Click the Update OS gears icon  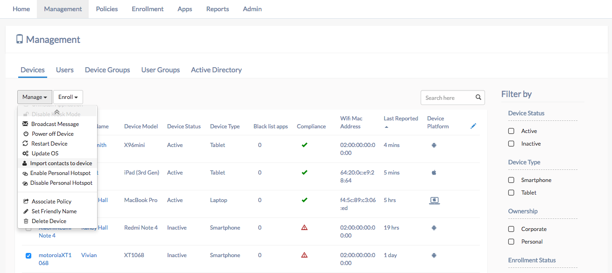[x=26, y=154]
